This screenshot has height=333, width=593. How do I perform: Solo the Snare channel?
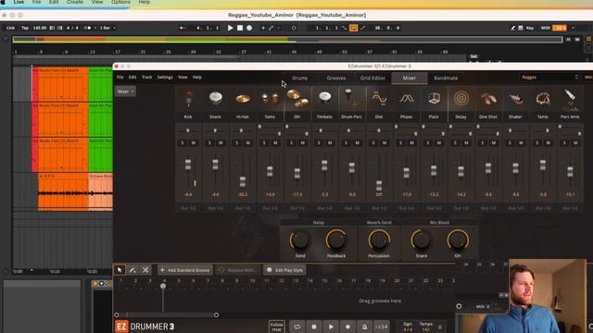pos(210,142)
